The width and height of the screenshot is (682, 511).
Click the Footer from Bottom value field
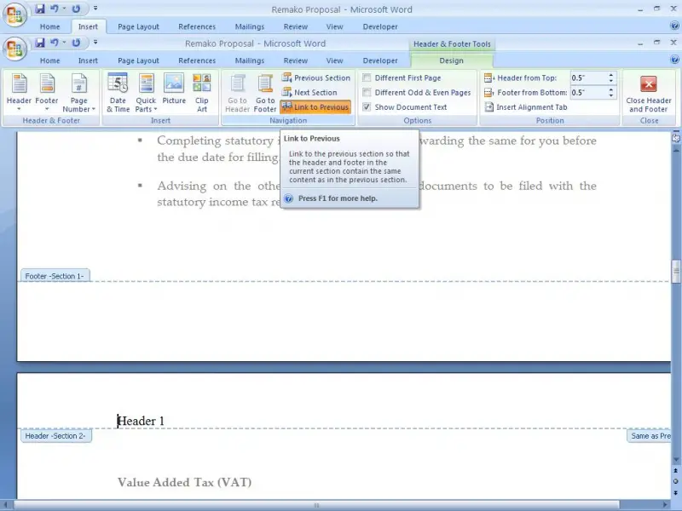[588, 93]
